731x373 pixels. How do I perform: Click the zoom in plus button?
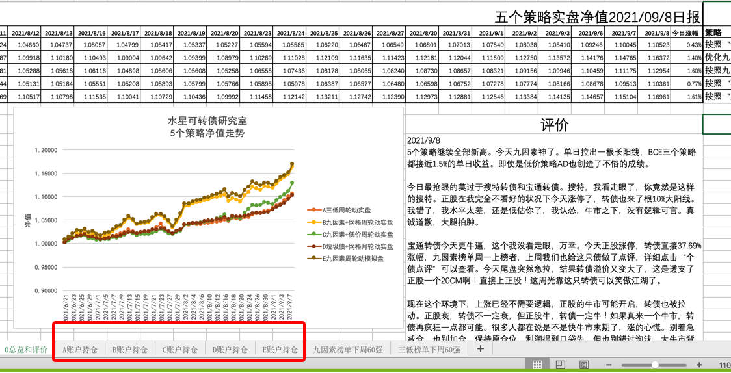pyautogui.click(x=699, y=364)
